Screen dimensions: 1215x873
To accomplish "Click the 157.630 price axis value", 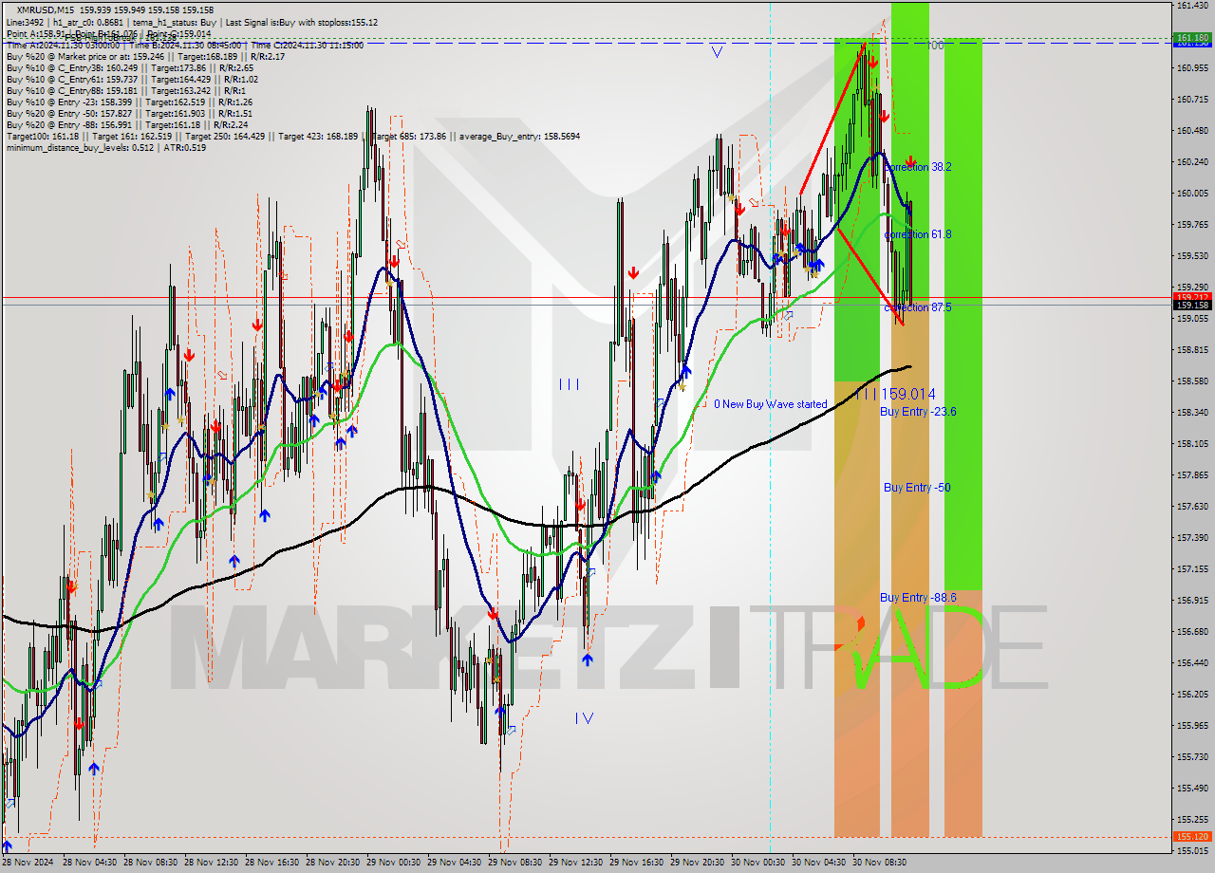I will tap(1192, 507).
